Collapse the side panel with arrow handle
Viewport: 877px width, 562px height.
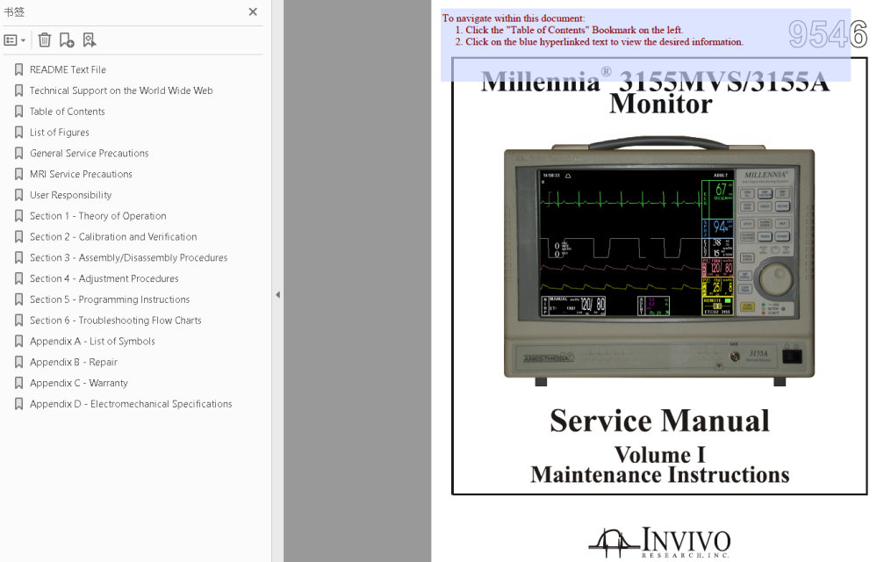pos(277,295)
